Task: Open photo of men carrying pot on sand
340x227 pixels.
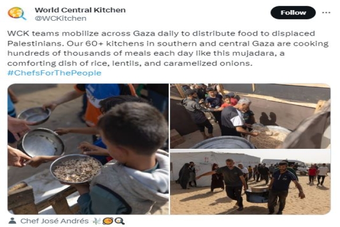Action: coord(250,182)
